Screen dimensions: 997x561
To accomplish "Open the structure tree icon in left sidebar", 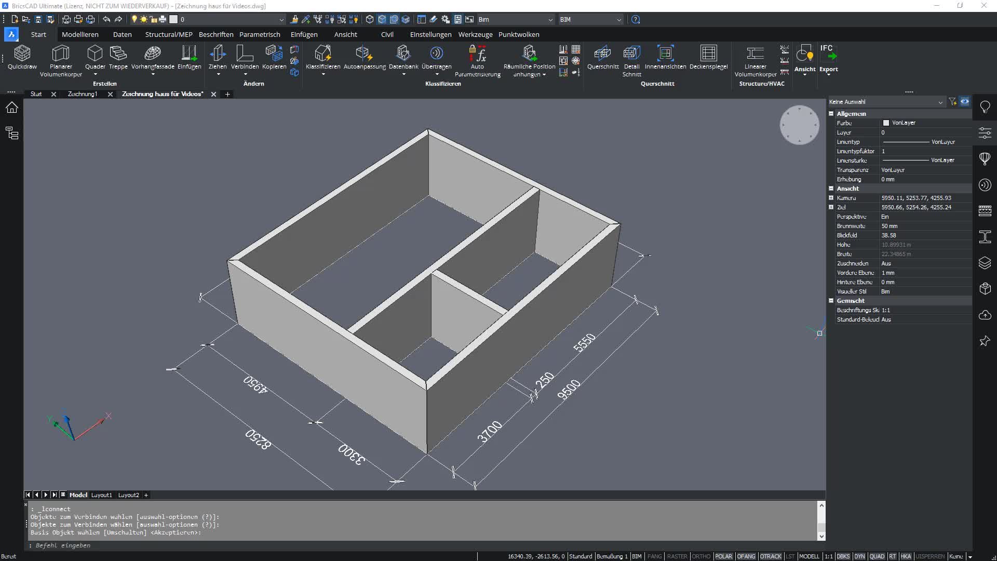I will (11, 133).
